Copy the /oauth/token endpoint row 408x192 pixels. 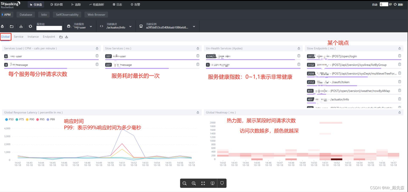click(x=400, y=82)
